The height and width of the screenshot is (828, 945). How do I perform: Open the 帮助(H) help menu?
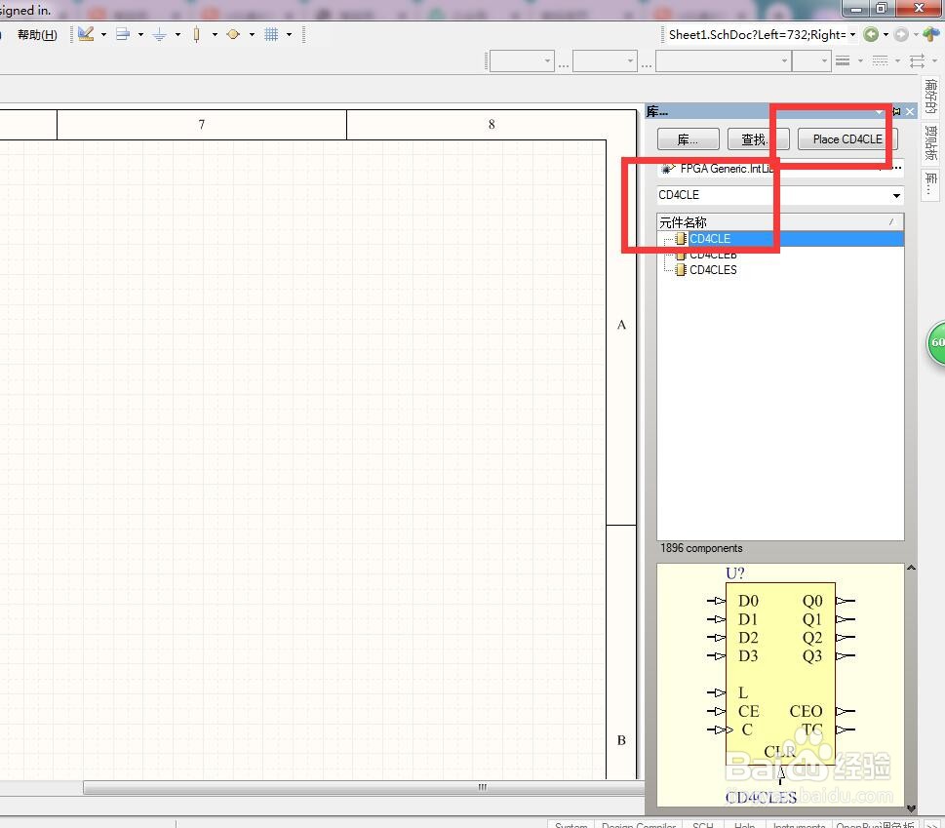[37, 35]
